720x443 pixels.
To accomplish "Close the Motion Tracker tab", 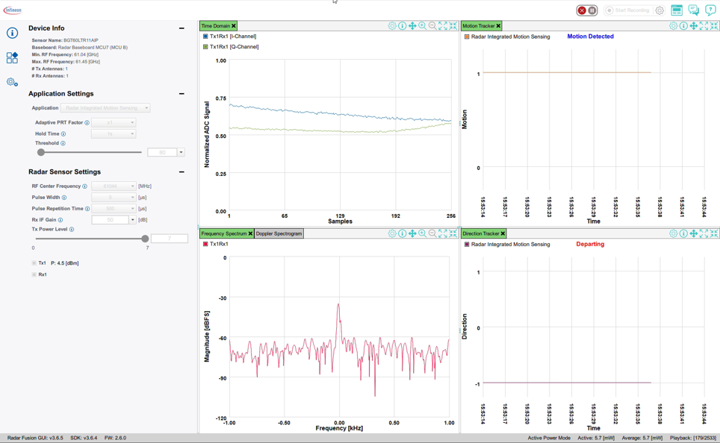I will (x=498, y=25).
